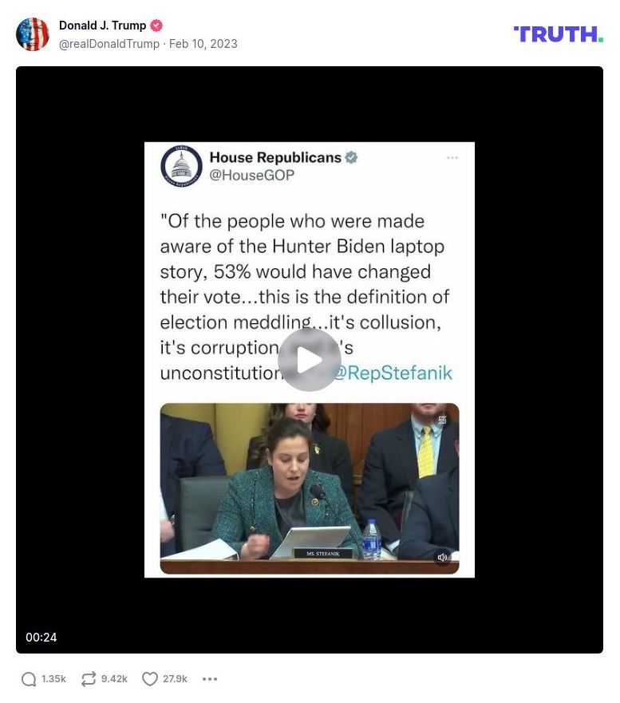Image resolution: width=620 pixels, height=703 pixels.
Task: Click the blue verified checkmark badge
Action: 351,157
